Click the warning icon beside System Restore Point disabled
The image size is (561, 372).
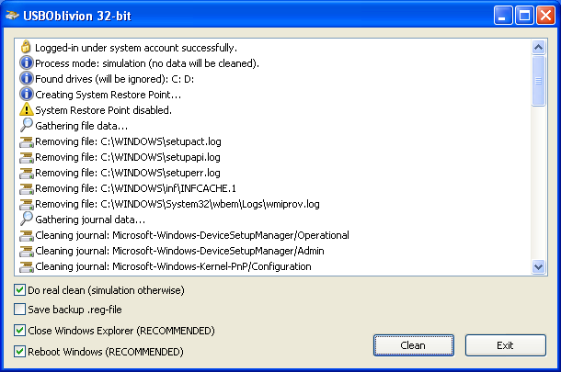point(27,109)
